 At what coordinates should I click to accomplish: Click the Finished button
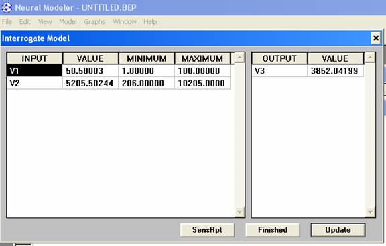coord(273,230)
